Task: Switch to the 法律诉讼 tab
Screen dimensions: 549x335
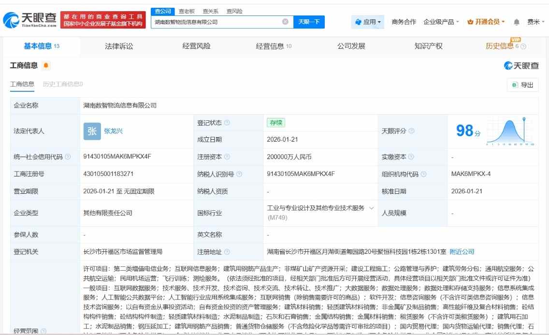Action: 117,45
